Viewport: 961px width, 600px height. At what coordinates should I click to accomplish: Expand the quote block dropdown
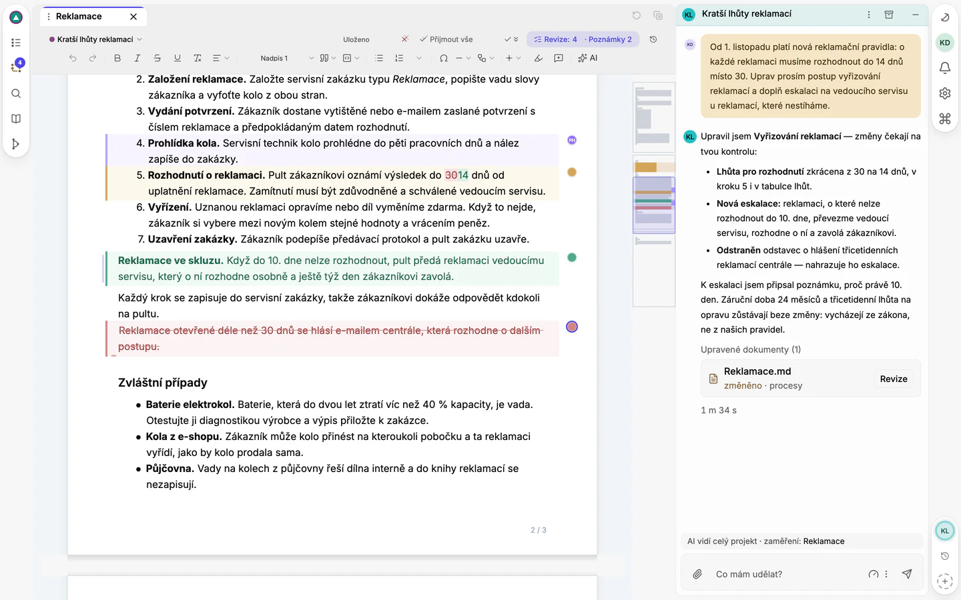tap(328, 58)
